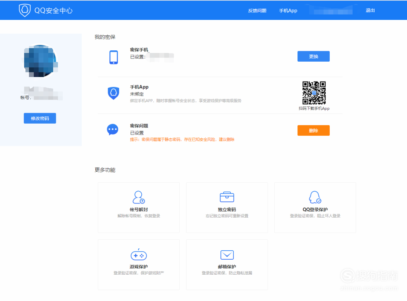Click the 绑定手机APP description text
Viewport: 407px width, 301px height.
coord(185,101)
